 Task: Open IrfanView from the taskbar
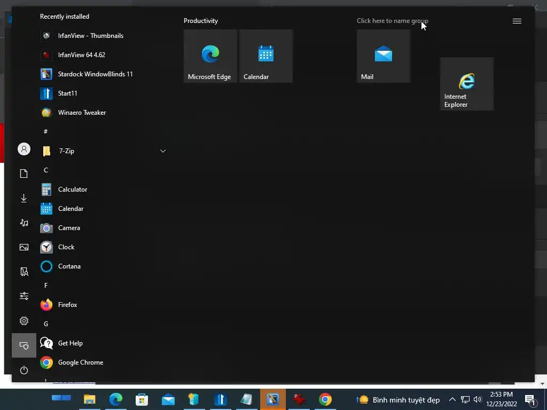(x=299, y=399)
